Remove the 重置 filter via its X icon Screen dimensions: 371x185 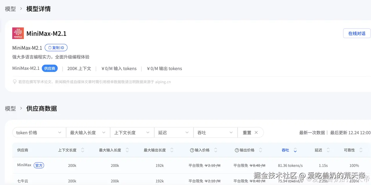(256, 132)
